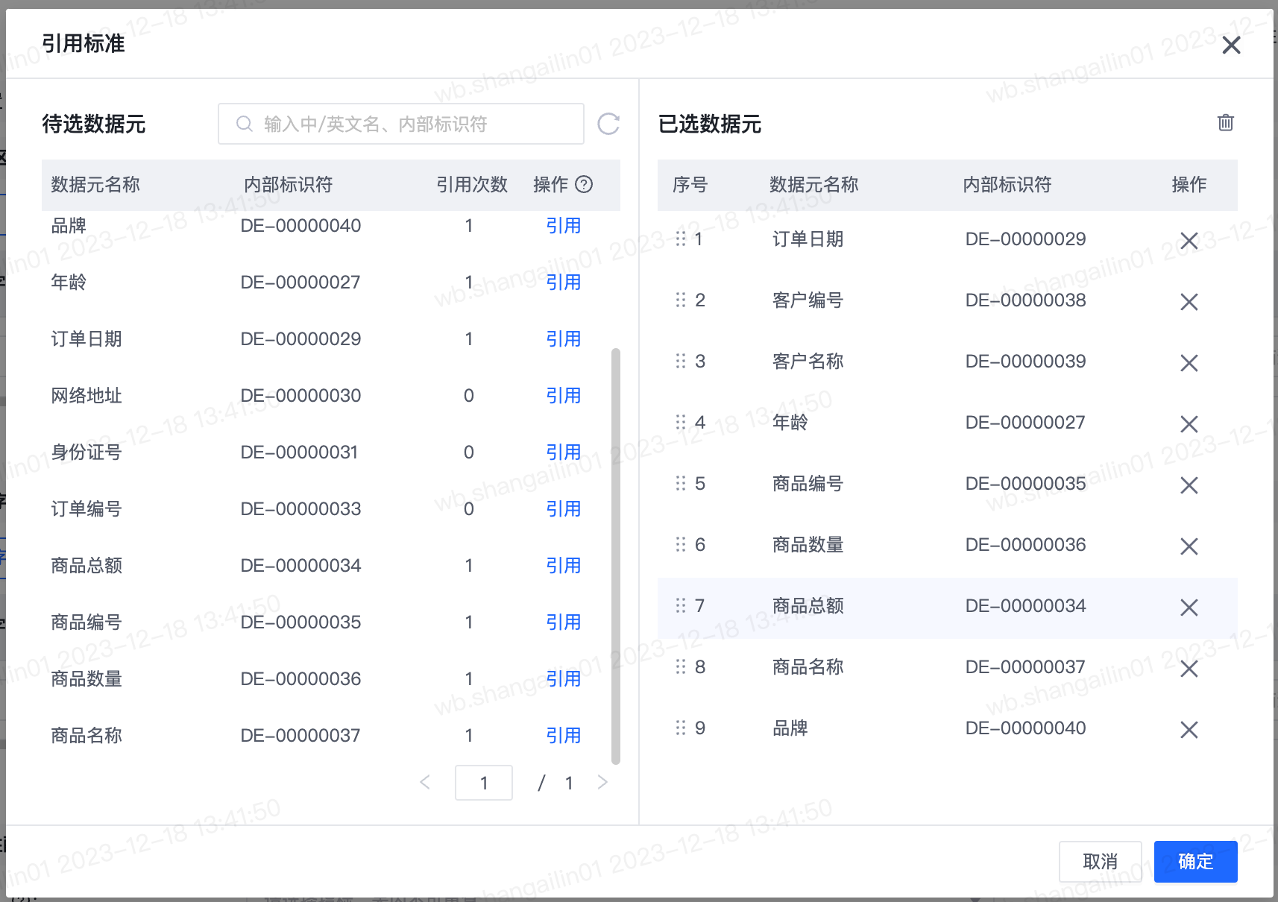Click 身份证号 name in candidate list
1278x902 pixels.
86,452
